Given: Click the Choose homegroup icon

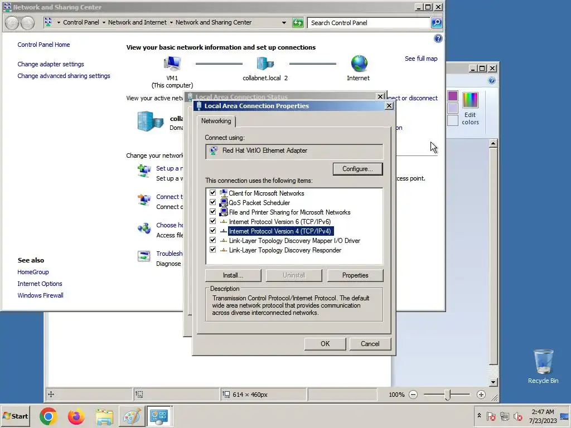Looking at the screenshot, I should point(144,228).
